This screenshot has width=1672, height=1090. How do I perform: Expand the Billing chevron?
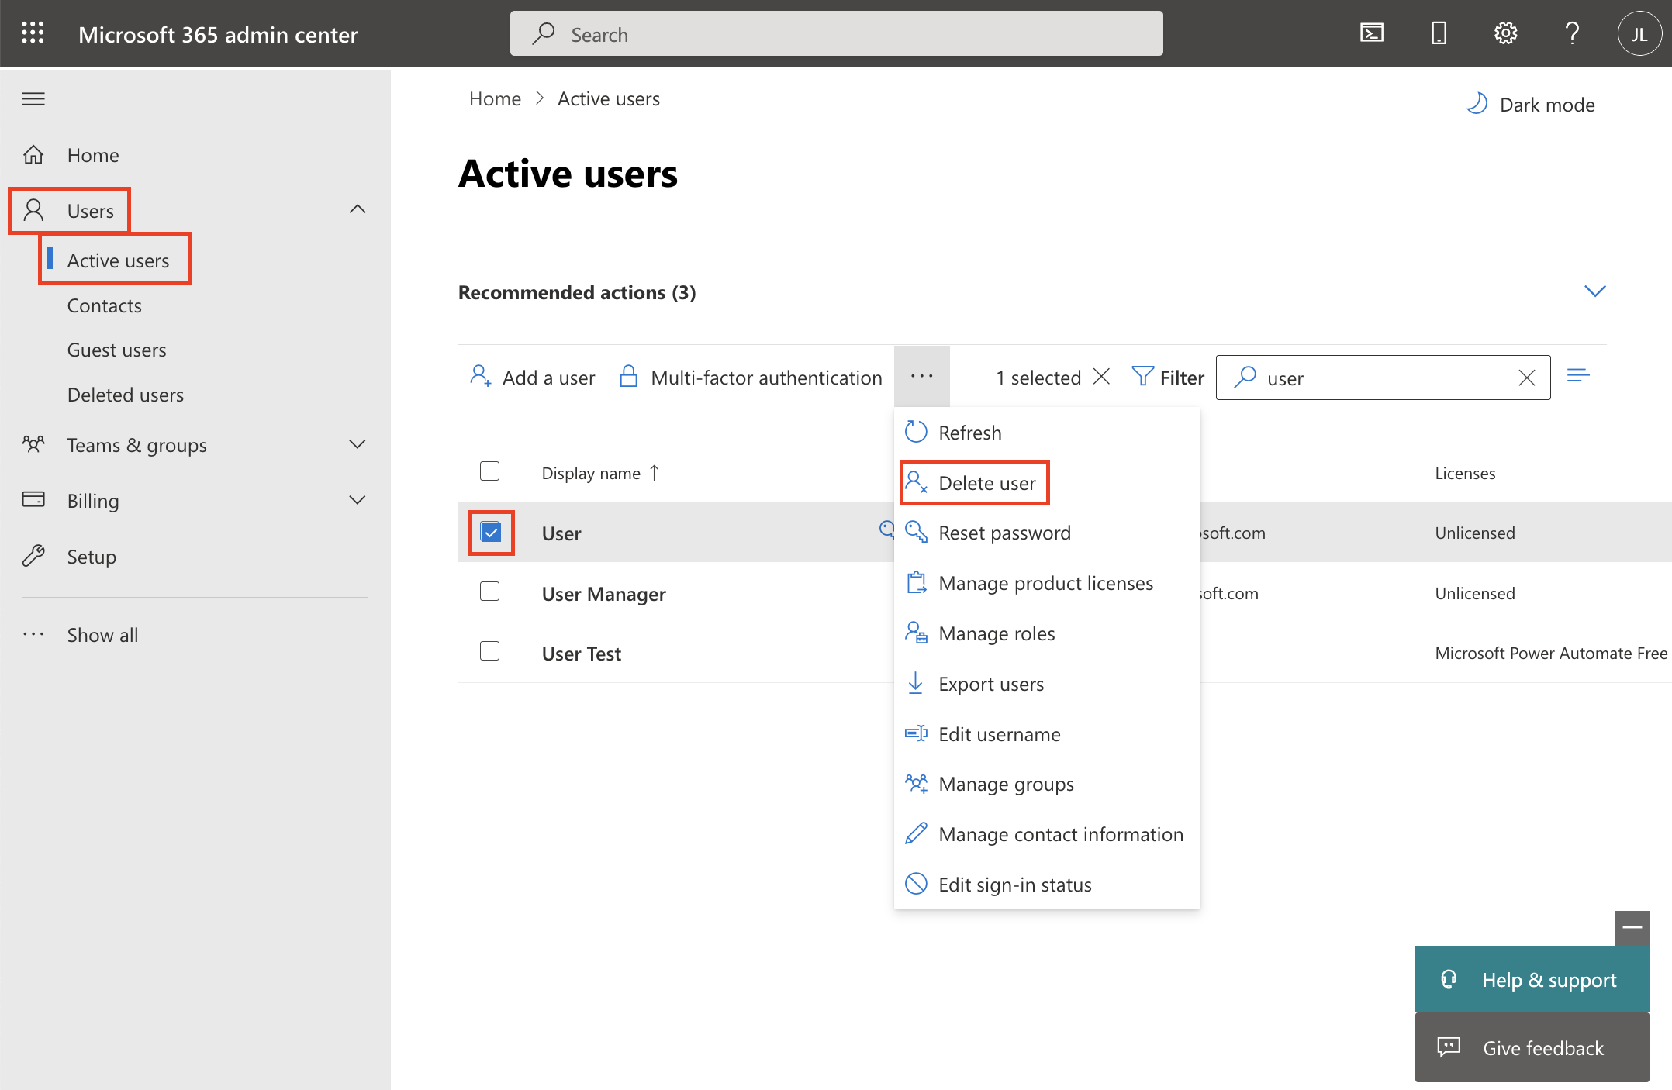pyautogui.click(x=358, y=500)
